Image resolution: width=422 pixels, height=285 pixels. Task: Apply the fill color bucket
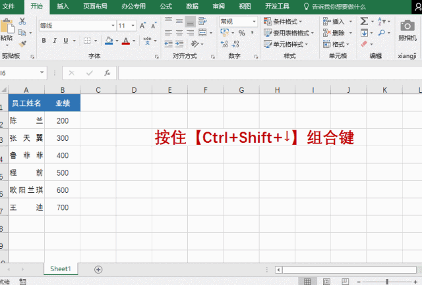click(x=109, y=41)
